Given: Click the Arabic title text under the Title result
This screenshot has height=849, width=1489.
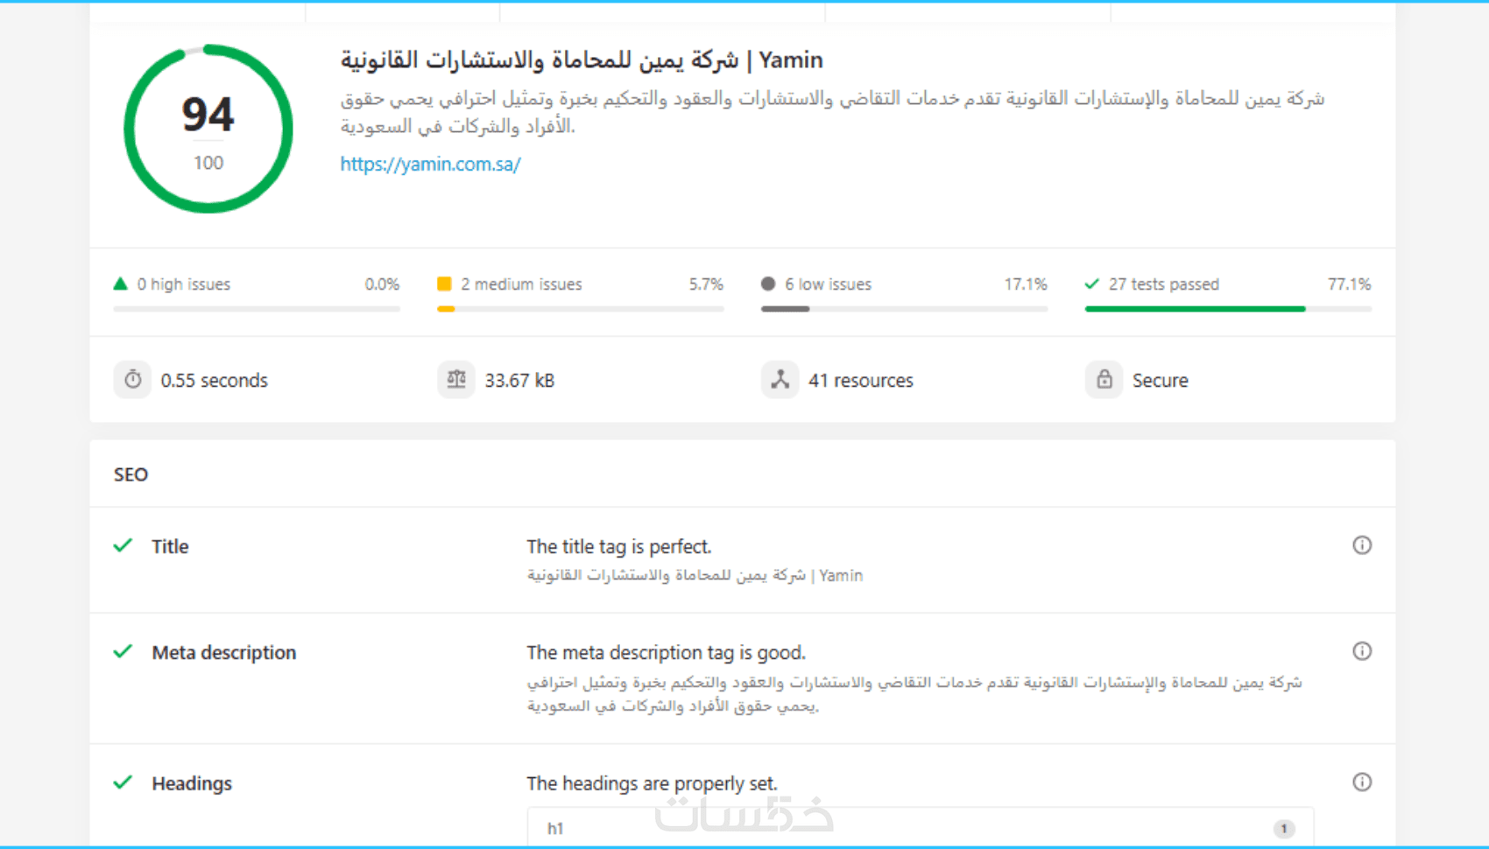Looking at the screenshot, I should click(x=695, y=575).
